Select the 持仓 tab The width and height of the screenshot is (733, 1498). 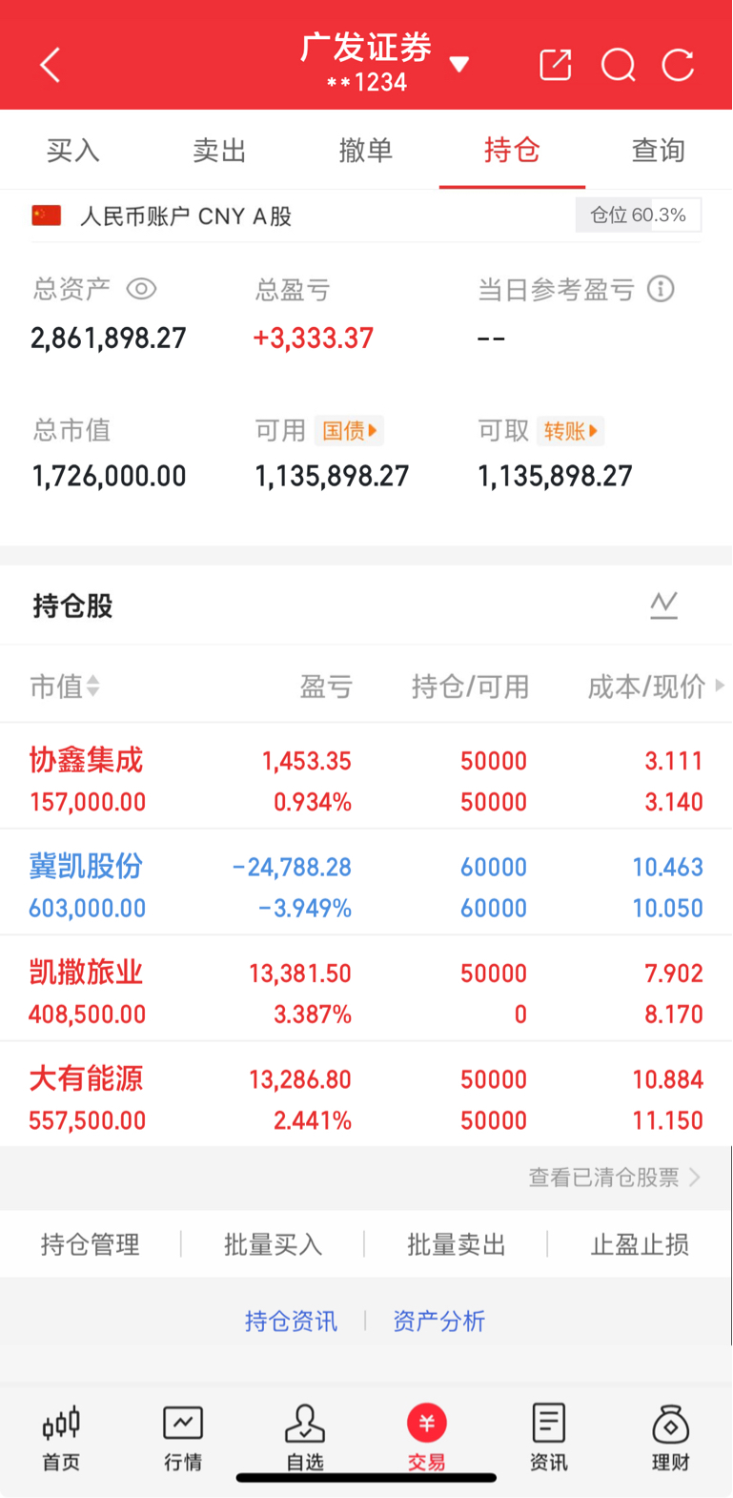pos(512,150)
